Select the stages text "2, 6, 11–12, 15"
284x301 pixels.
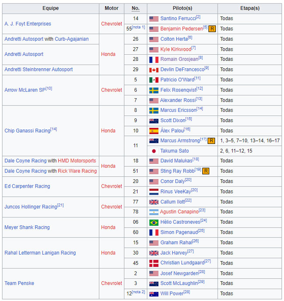236,151
